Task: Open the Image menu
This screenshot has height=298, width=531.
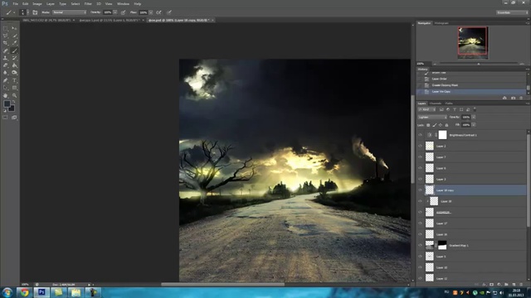Action: point(37,3)
